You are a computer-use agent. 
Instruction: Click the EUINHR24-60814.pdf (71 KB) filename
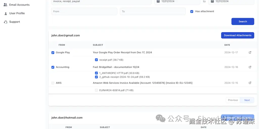[116, 90]
